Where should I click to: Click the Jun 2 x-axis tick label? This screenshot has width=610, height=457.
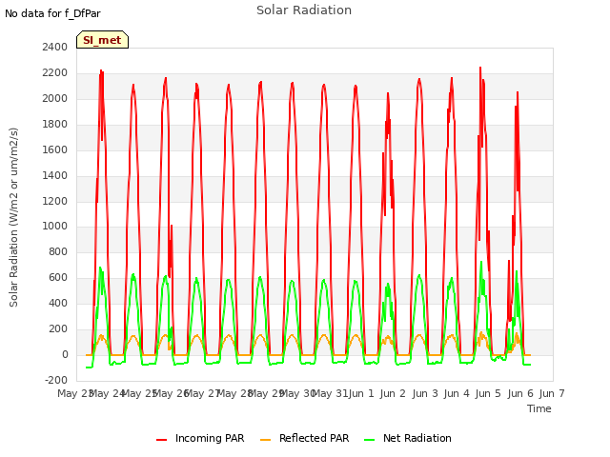(393, 393)
